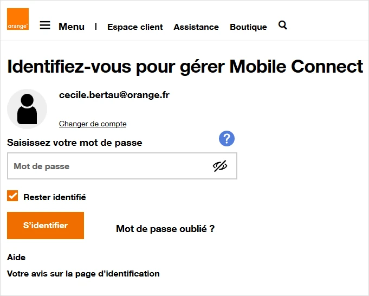The width and height of the screenshot is (369, 296).
Task: Uncheck the Rester identifié checkbox
Action: 12,196
